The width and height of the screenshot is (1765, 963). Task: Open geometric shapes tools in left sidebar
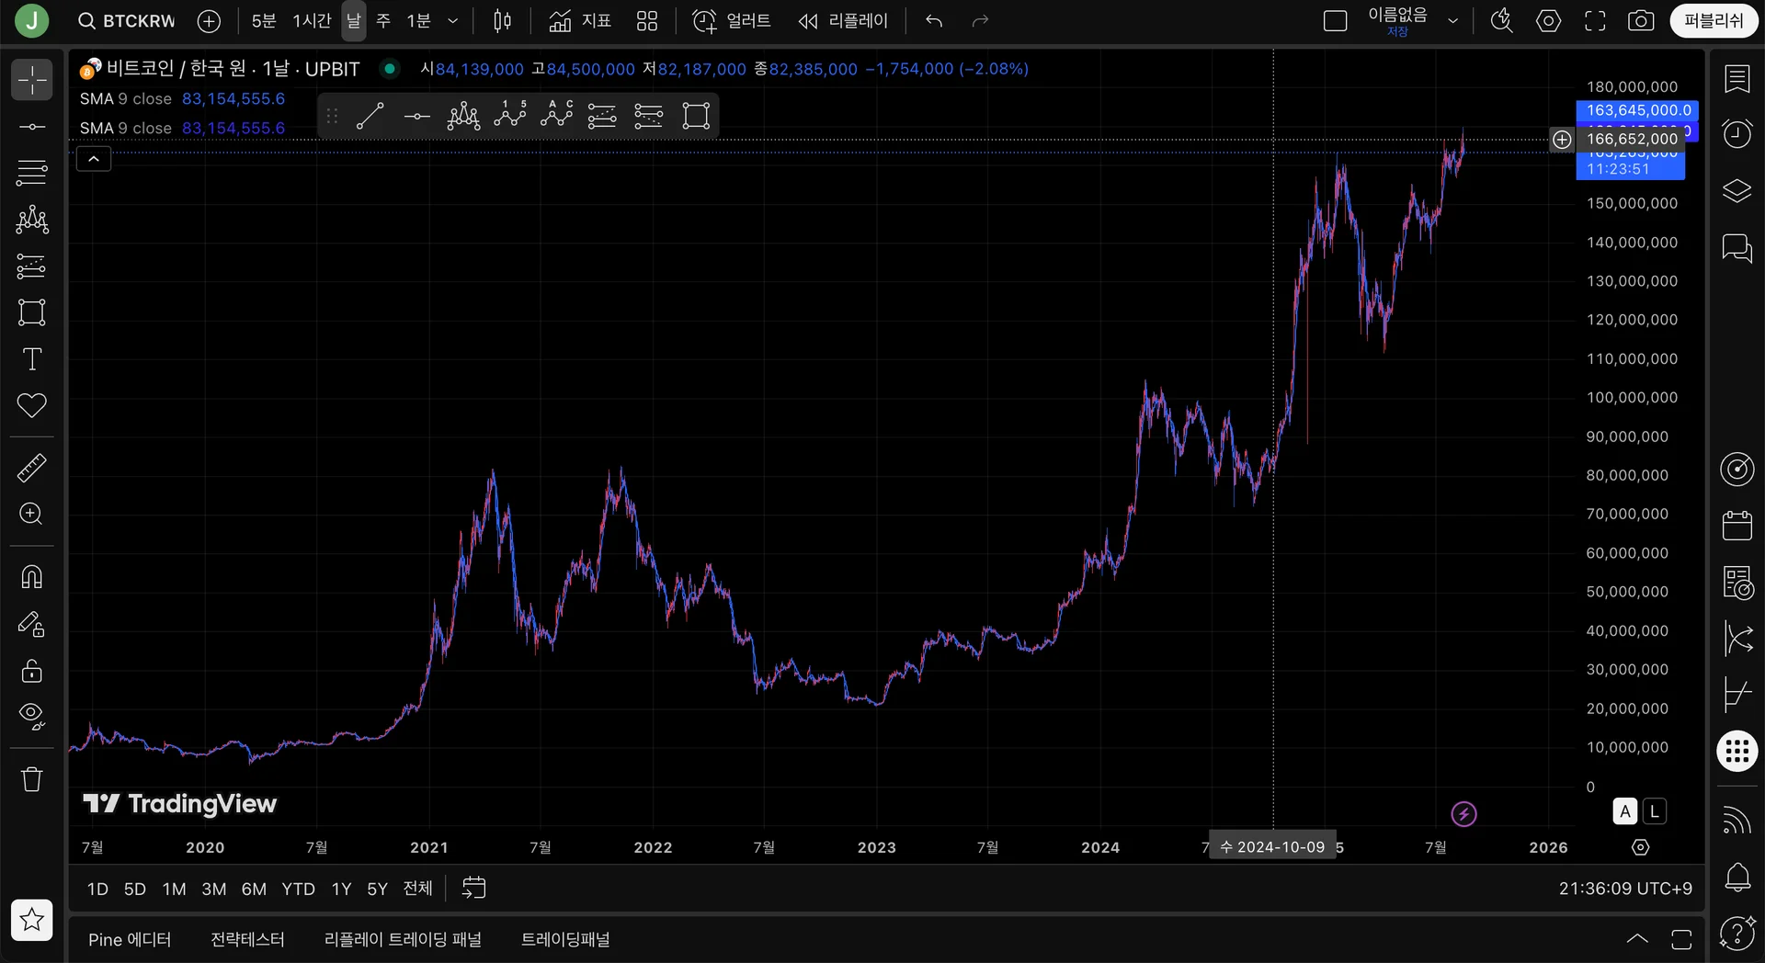31,312
